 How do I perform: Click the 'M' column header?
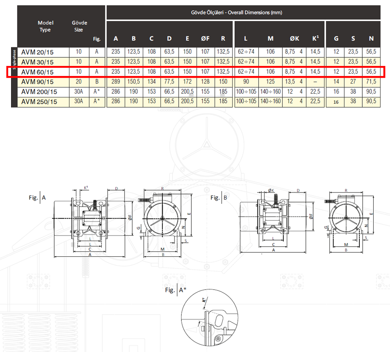click(x=271, y=39)
